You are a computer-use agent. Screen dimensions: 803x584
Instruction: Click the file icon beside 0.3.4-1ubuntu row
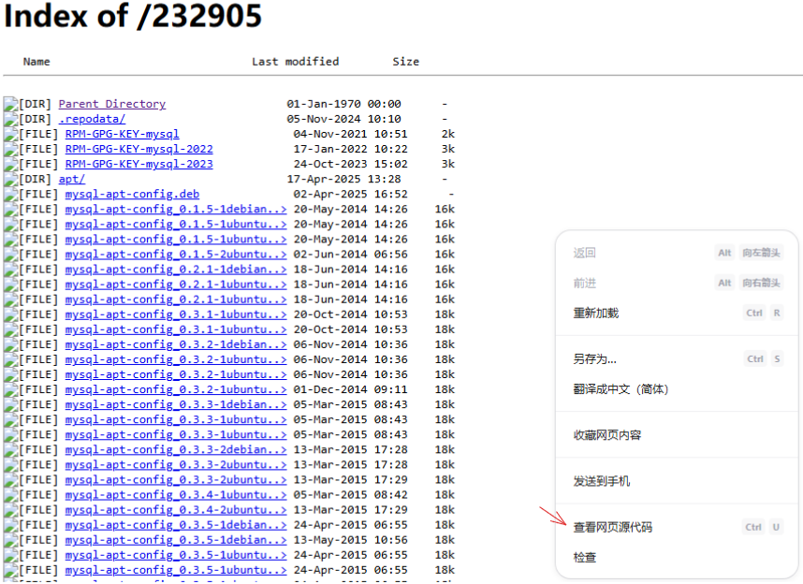coord(10,495)
